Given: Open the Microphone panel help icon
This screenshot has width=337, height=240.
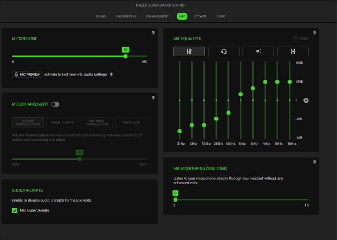Looking at the screenshot, I should 153,33.
